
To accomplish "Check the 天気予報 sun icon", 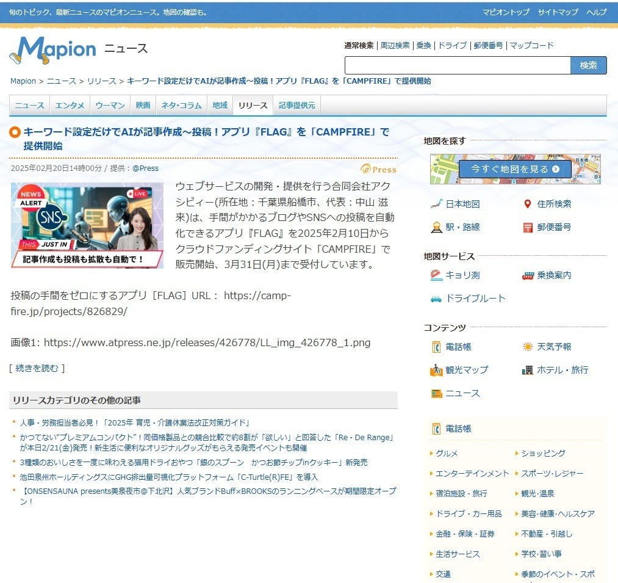I will [528, 347].
